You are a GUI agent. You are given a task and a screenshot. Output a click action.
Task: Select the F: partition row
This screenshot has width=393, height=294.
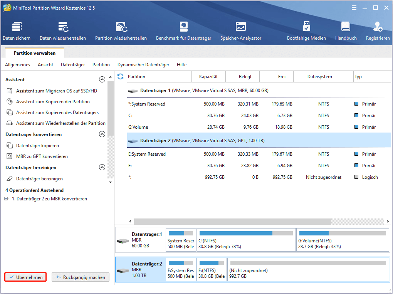click(x=259, y=165)
